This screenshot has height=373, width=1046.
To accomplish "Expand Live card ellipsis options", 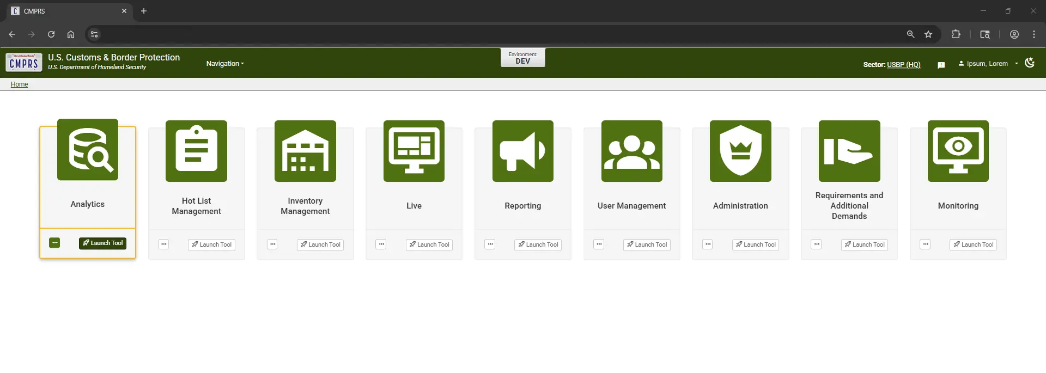I will 381,244.
